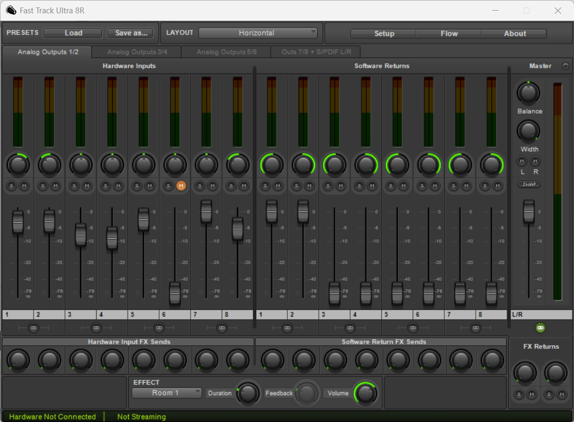Click the Hardware Not Connected status text
This screenshot has height=422, width=574.
(52, 417)
